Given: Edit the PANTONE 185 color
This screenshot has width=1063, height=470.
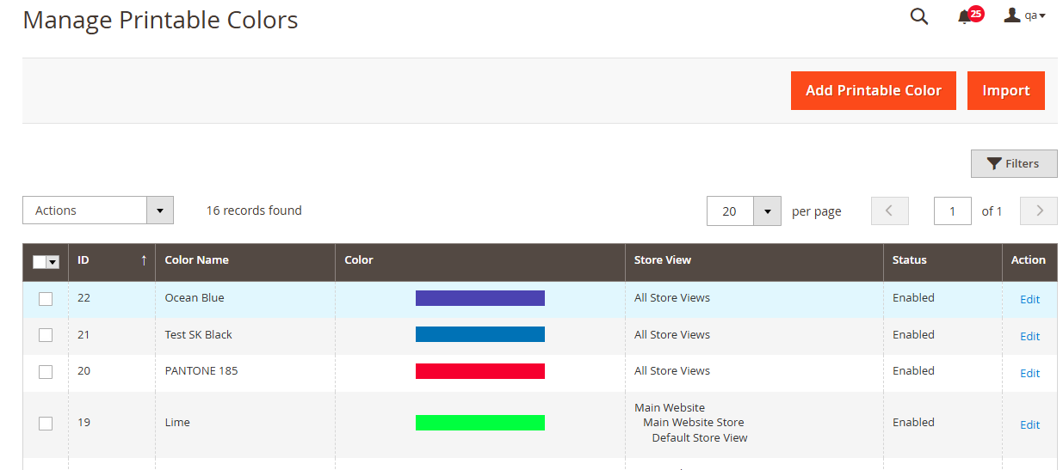Looking at the screenshot, I should (x=1029, y=373).
